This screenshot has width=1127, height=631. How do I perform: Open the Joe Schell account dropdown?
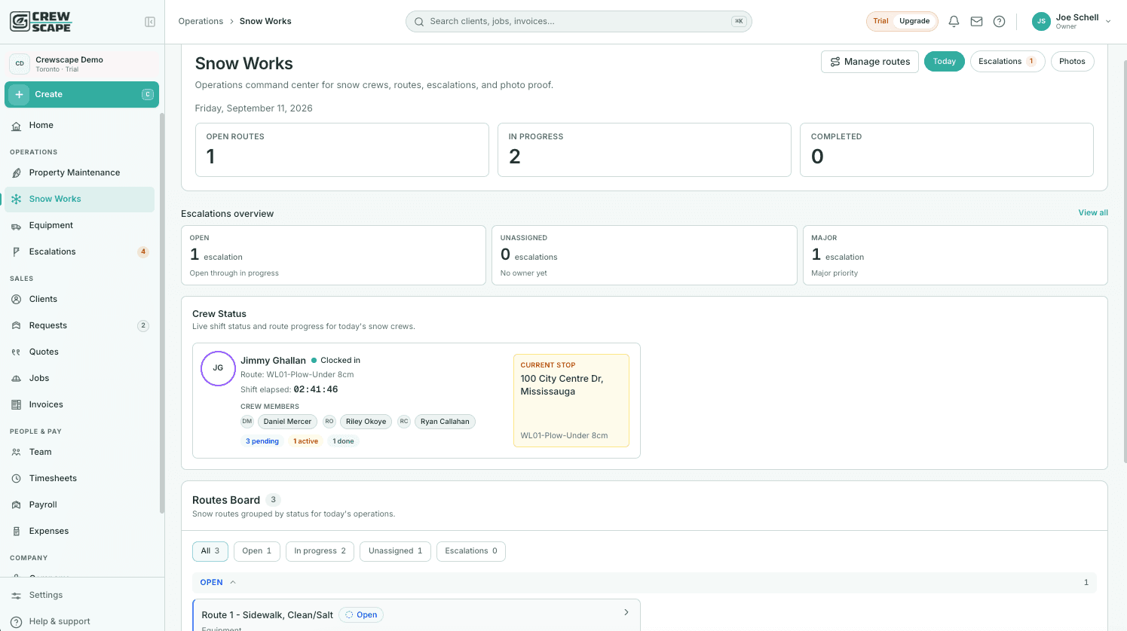(x=1071, y=22)
